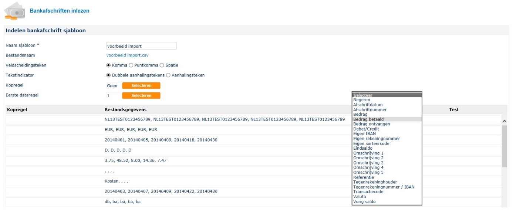Open the voorbeeld import.csv file link
The height and width of the screenshot is (214, 513).
127,55
